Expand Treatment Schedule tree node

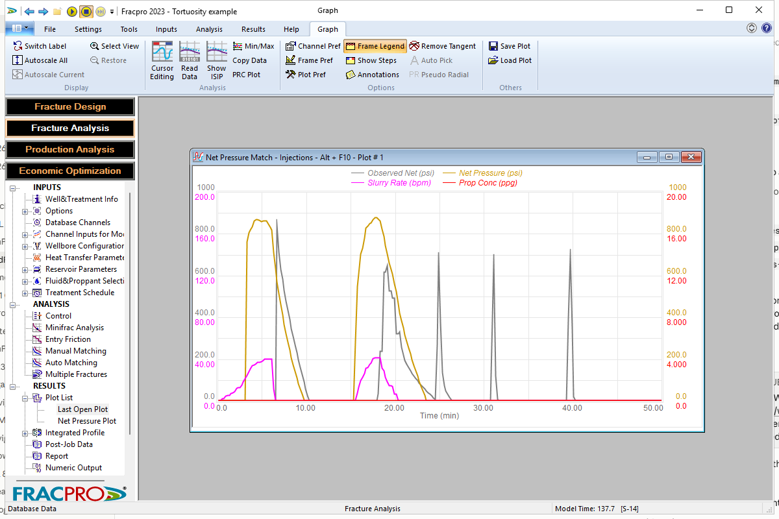pyautogui.click(x=25, y=293)
